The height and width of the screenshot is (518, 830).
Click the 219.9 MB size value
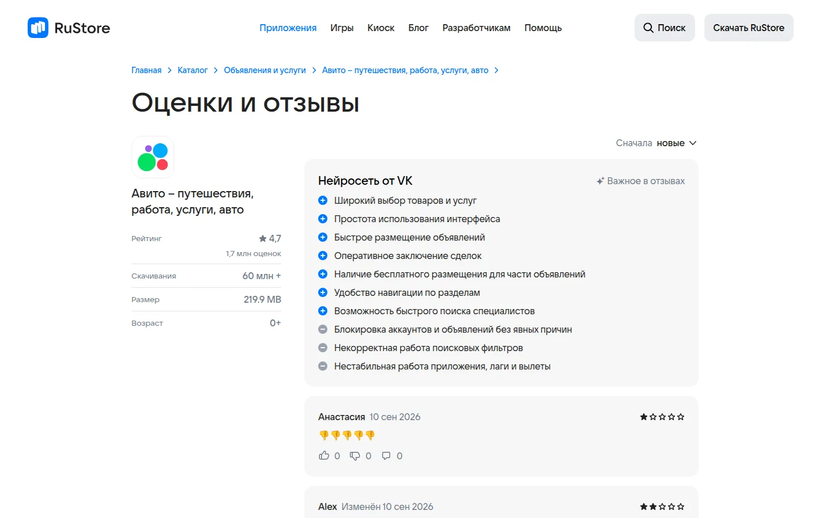pyautogui.click(x=262, y=299)
